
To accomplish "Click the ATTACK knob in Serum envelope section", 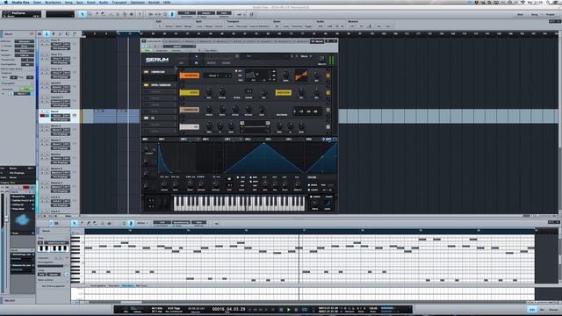I will (164, 184).
